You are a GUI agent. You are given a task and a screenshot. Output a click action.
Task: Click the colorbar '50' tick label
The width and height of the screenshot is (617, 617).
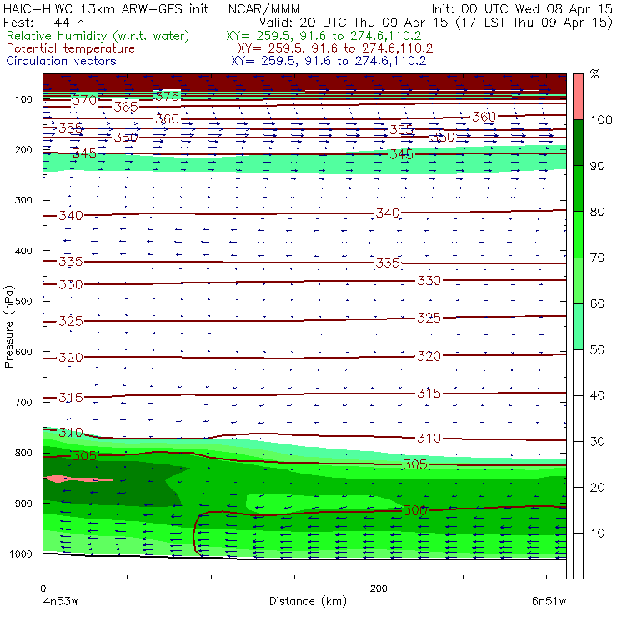[597, 350]
